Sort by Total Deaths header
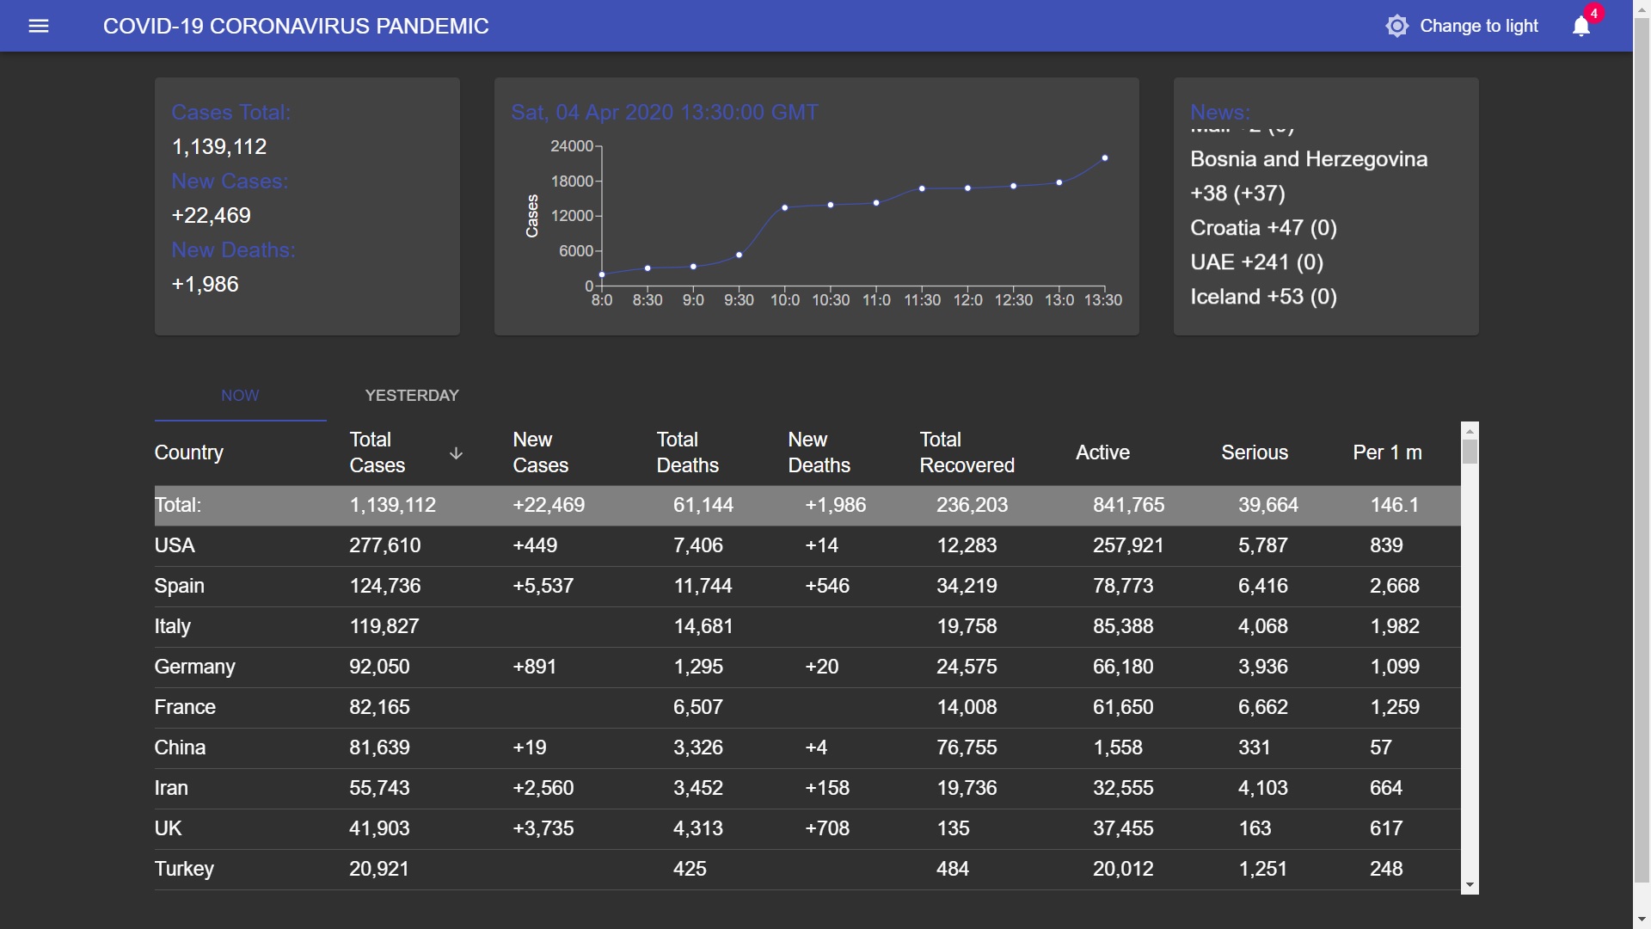This screenshot has width=1651, height=929. pos(687,452)
